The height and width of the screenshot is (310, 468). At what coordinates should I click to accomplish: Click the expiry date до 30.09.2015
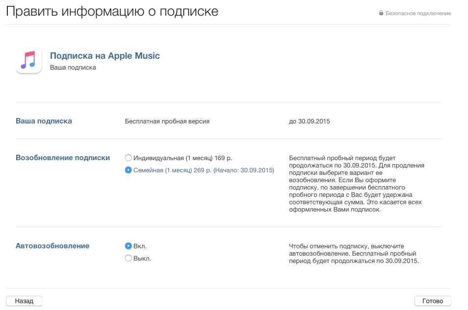309,121
